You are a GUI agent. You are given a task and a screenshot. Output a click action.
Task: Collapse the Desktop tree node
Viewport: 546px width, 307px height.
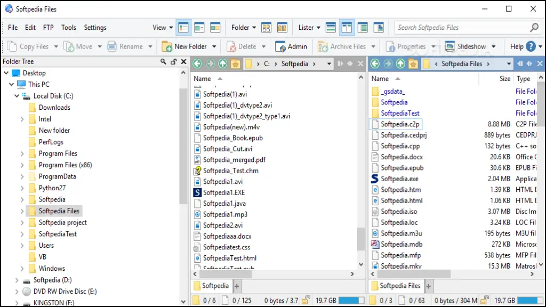click(x=6, y=73)
